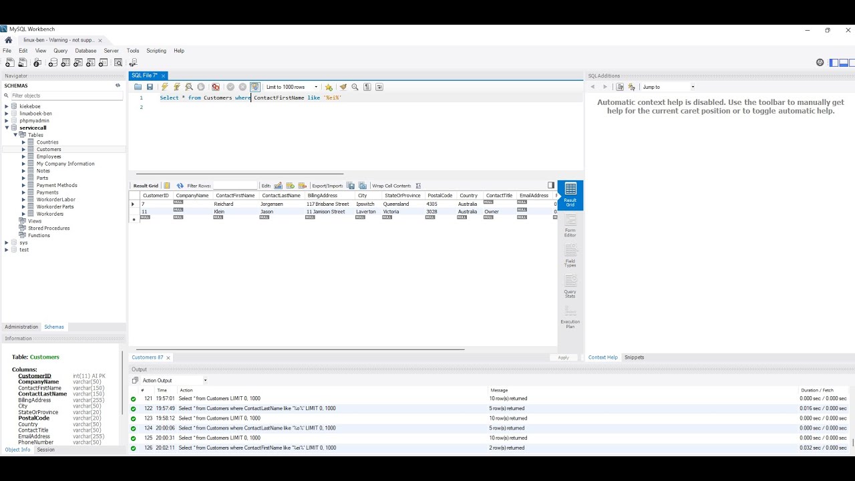Expand the kiekeboe schema
Viewport: 855px width, 481px height.
pyautogui.click(x=7, y=106)
